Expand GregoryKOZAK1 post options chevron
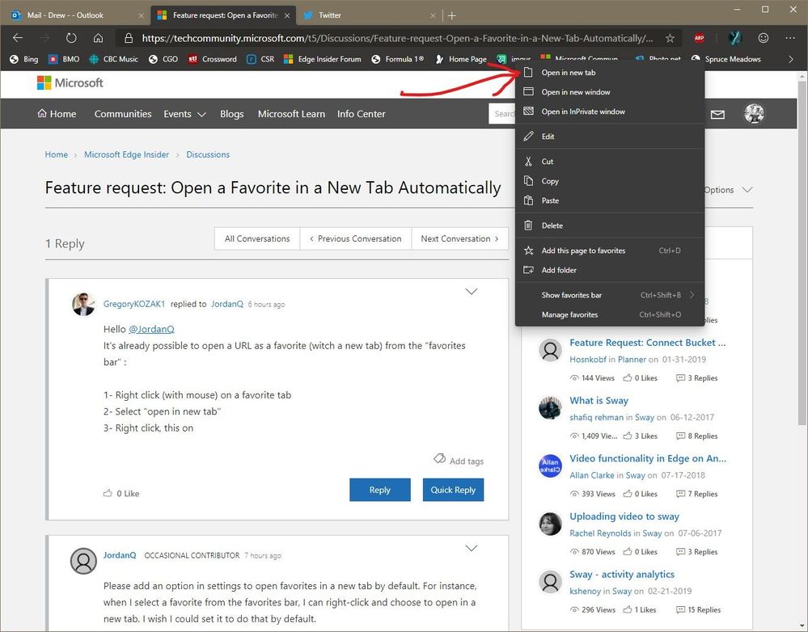808x632 pixels. click(471, 292)
